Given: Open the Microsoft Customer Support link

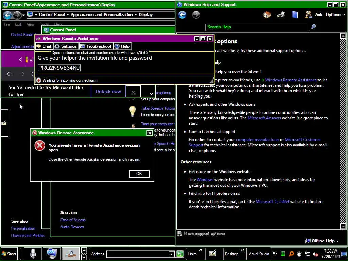Looking at the screenshot, I should pos(303,140).
